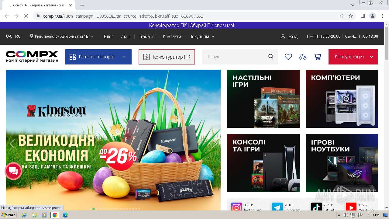
Task: Open the tab search chevron
Action: coord(353,5)
